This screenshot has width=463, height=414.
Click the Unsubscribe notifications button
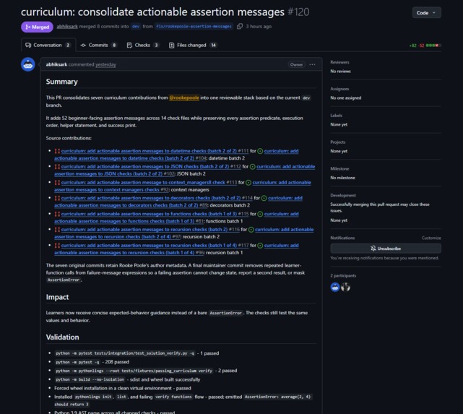tap(386, 249)
